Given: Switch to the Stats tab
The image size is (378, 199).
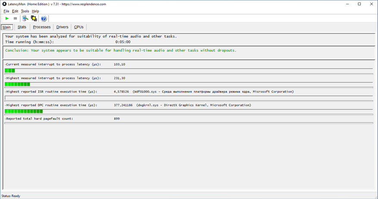Looking at the screenshot, I should (22, 27).
